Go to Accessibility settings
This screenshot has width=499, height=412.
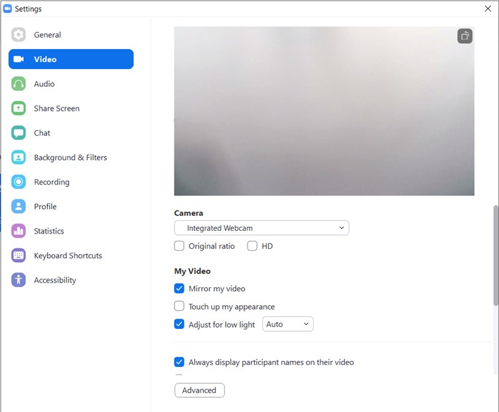pos(71,280)
